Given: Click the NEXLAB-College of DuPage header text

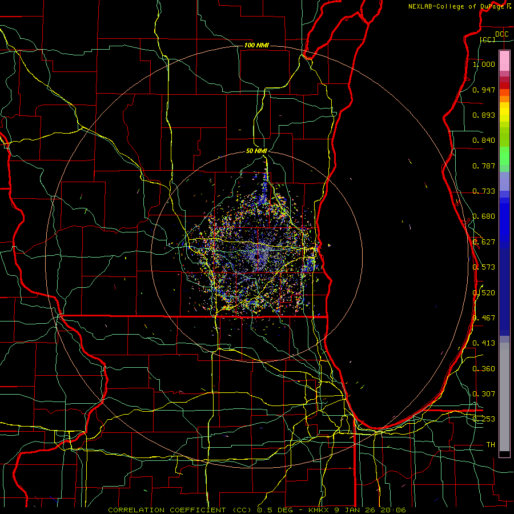Looking at the screenshot, I should [x=456, y=6].
